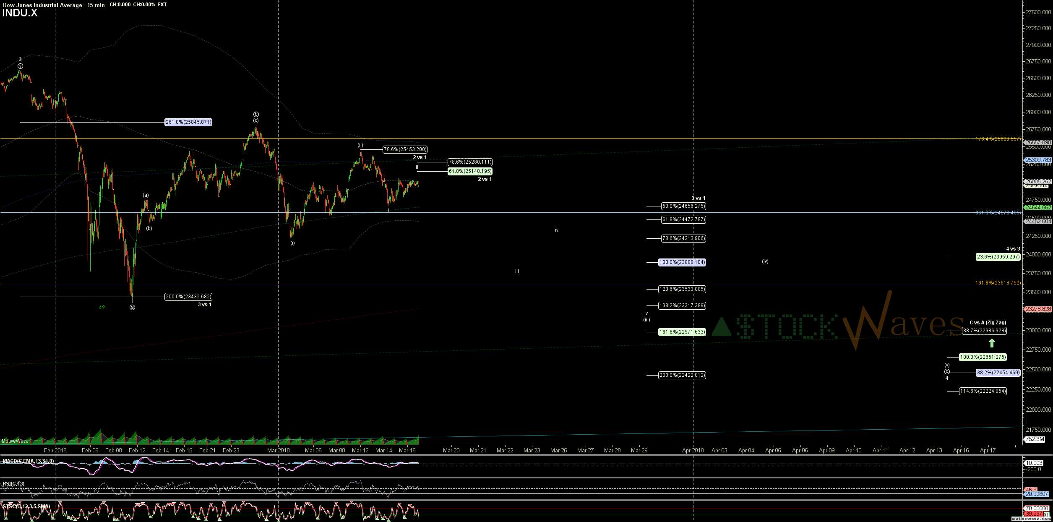Click the Feb-2018 date axis label
Screen dimensions: 1053x522
55,450
